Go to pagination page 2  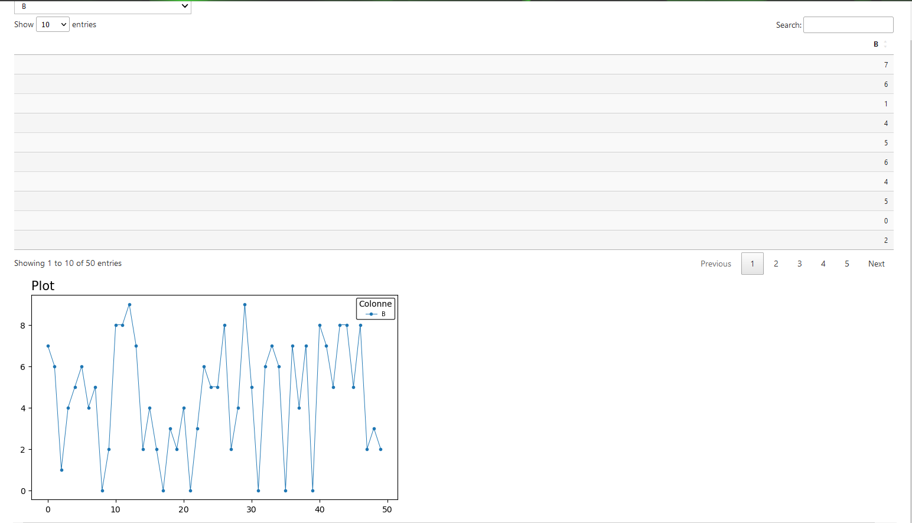776,264
